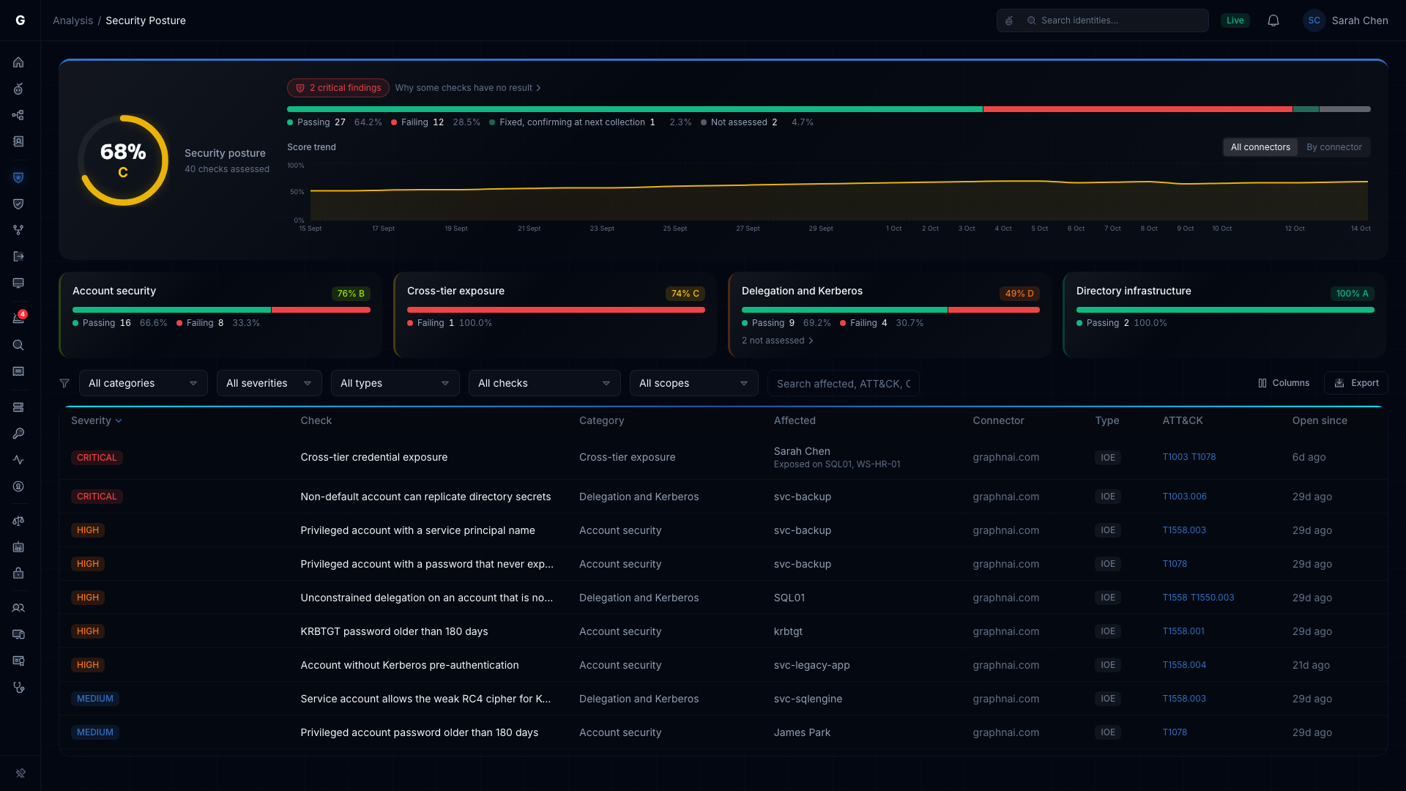Click the Check column header
Image resolution: width=1406 pixels, height=791 pixels.
[316, 420]
